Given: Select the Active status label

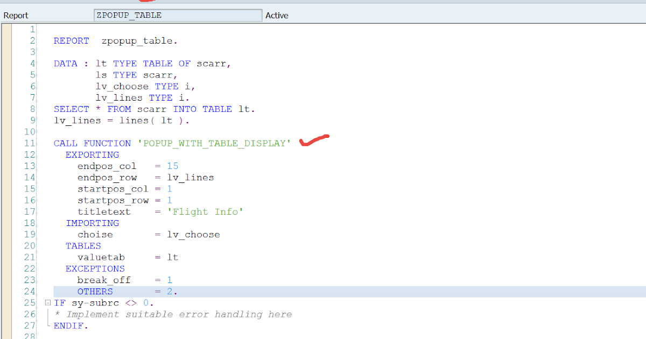Looking at the screenshot, I should coord(277,15).
